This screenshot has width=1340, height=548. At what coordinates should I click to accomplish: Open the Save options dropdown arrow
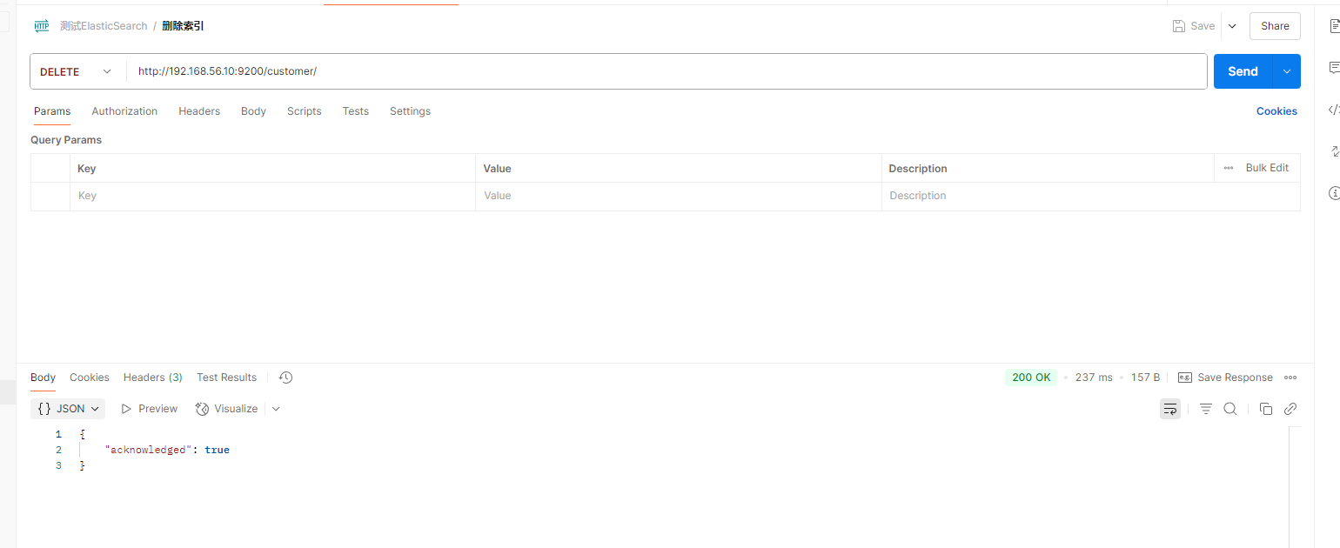tap(1232, 26)
